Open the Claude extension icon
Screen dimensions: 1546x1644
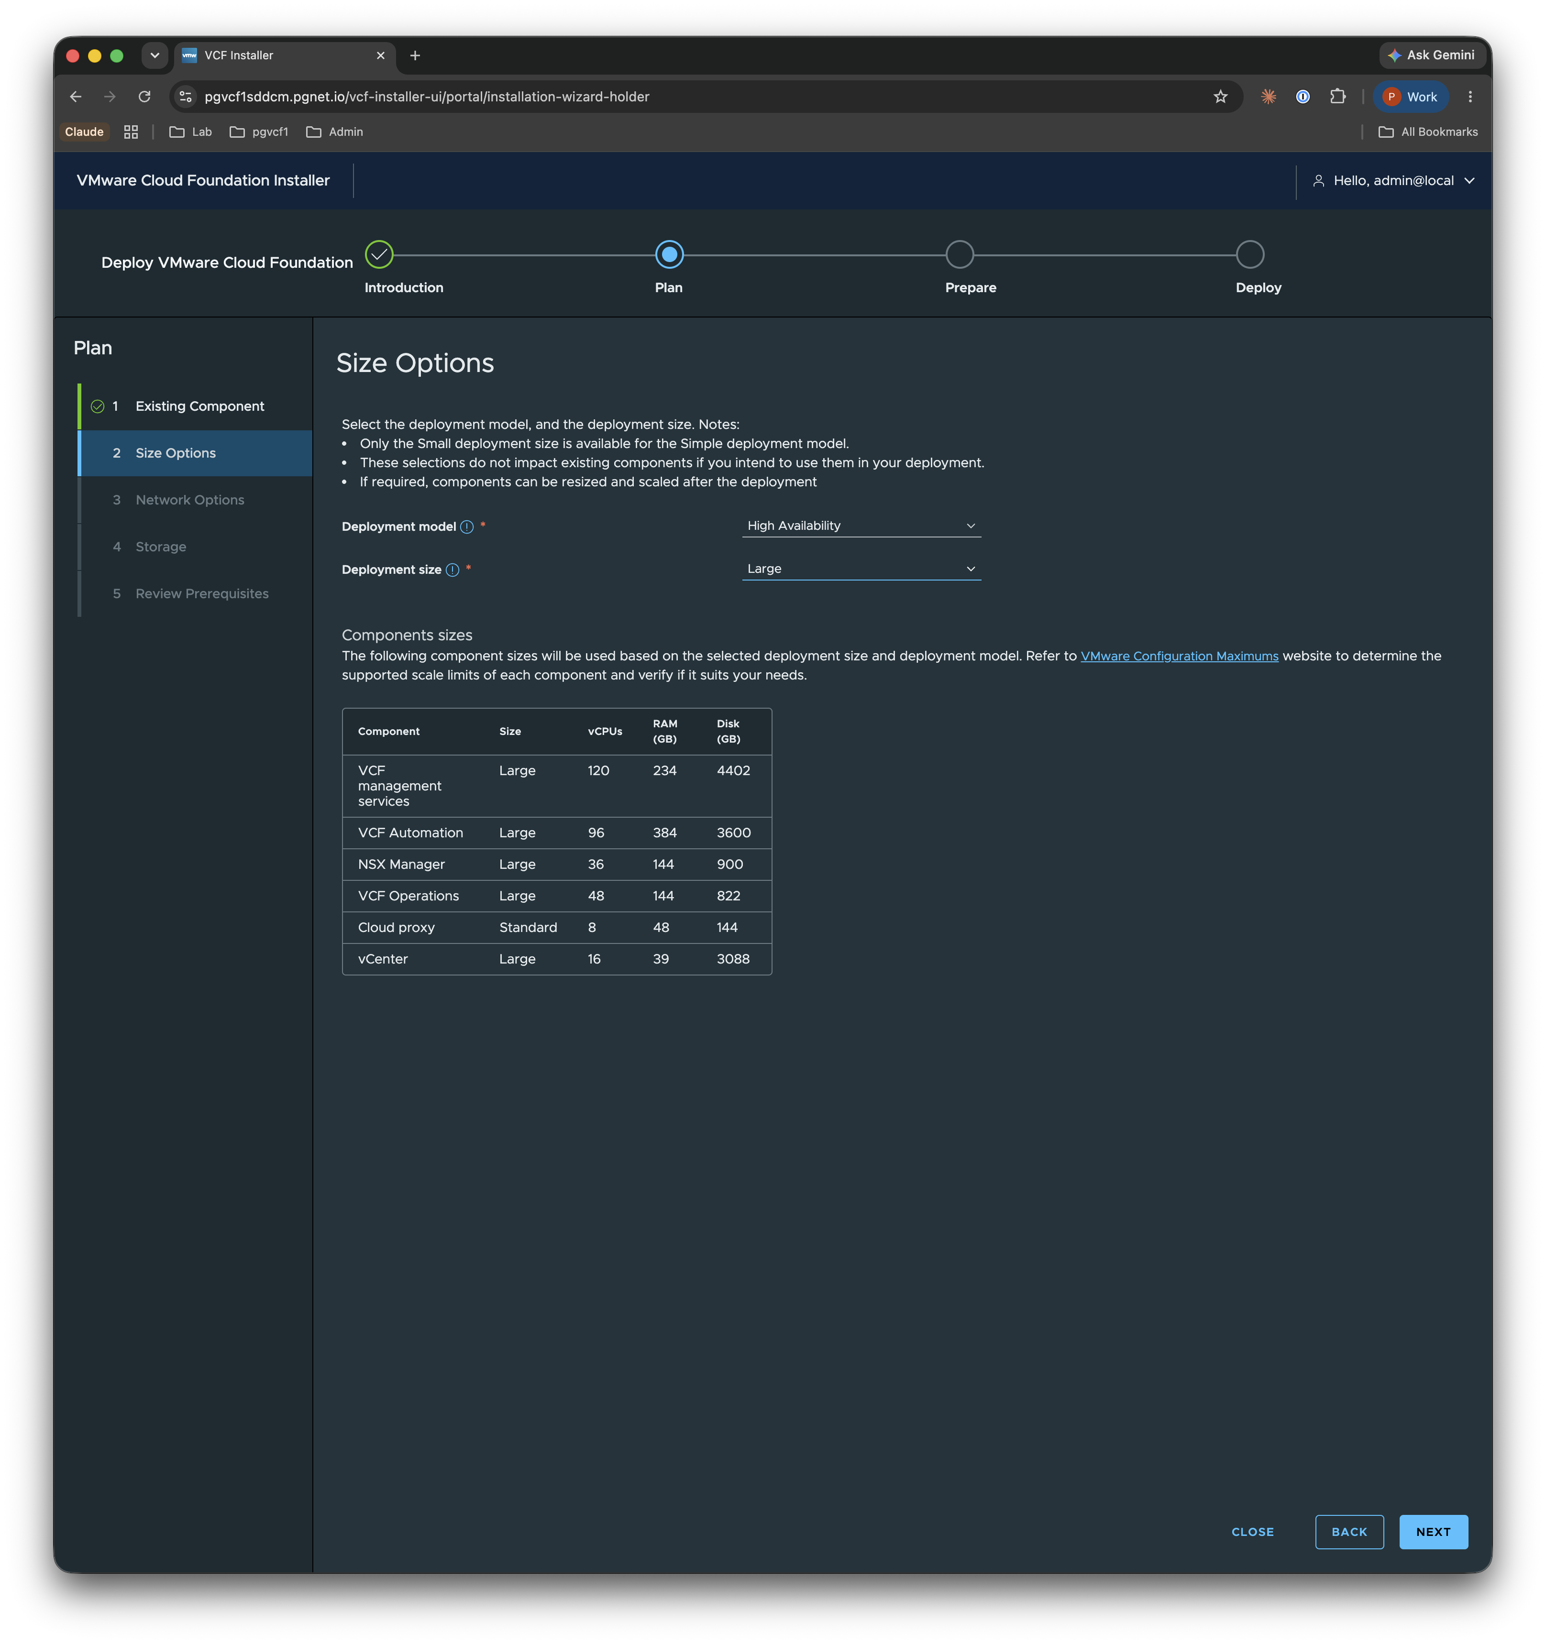[x=1268, y=97]
